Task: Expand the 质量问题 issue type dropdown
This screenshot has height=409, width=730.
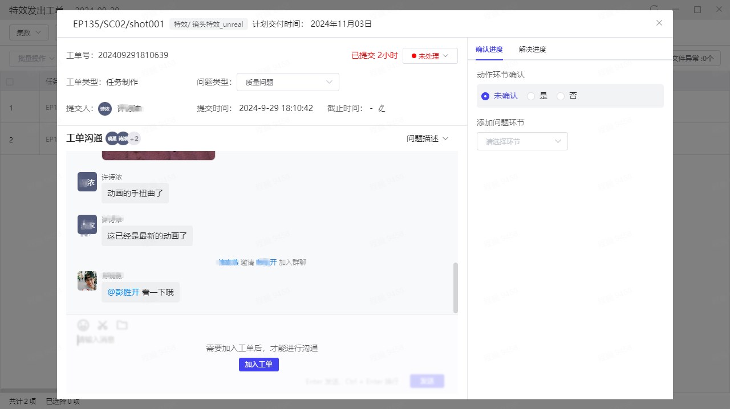Action: (287, 82)
